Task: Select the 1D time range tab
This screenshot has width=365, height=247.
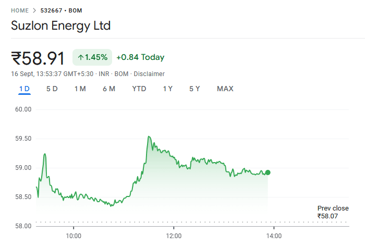Action: pyautogui.click(x=25, y=89)
